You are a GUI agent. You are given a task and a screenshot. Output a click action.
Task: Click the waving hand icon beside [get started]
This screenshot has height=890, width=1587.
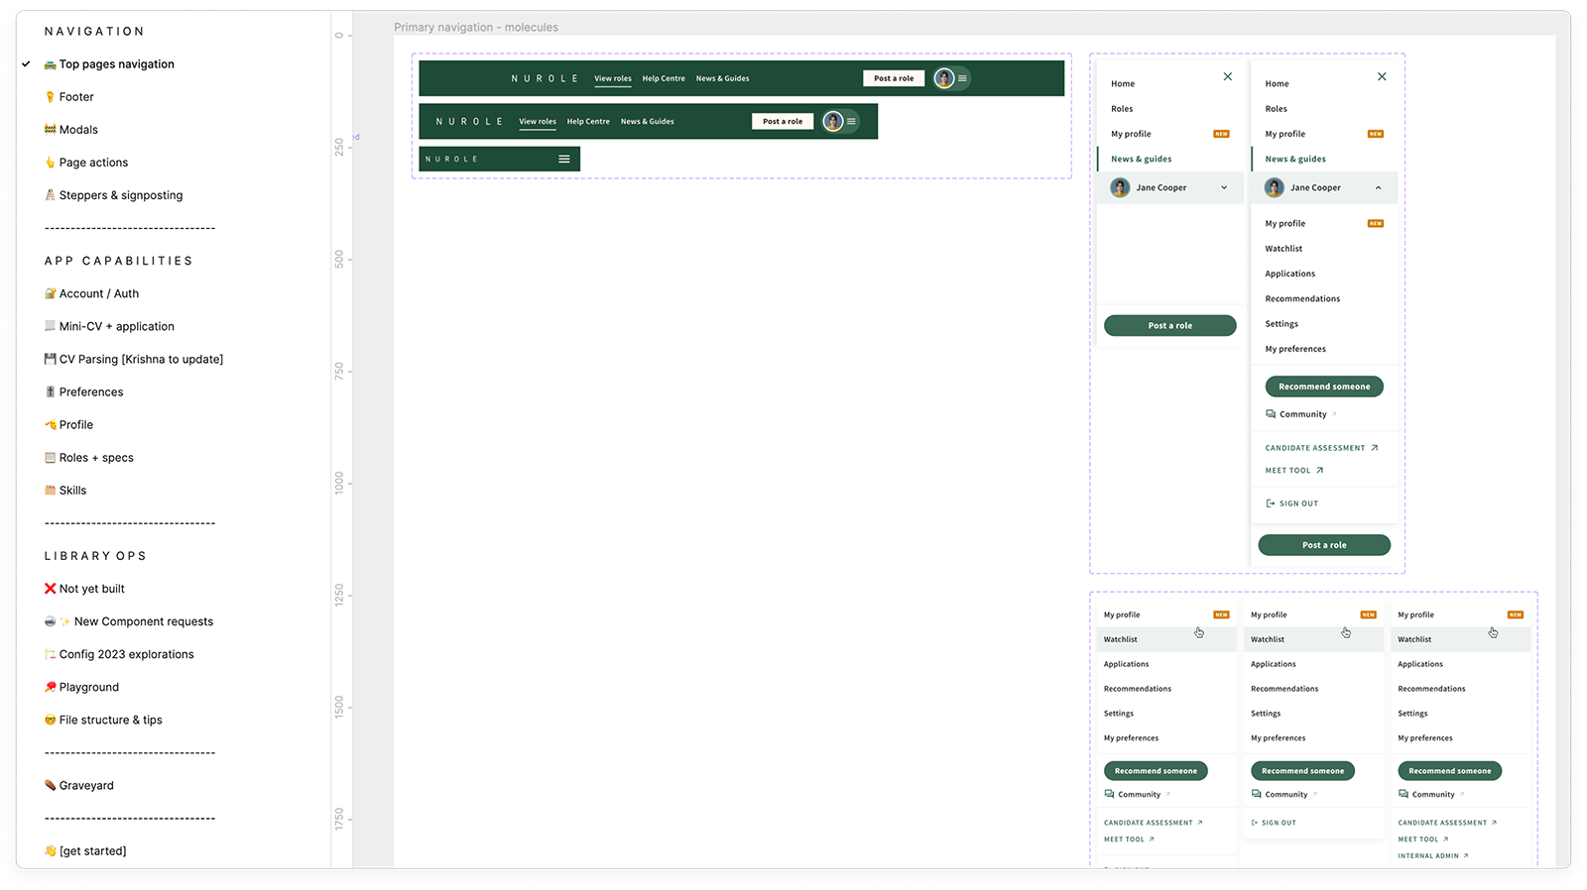[x=50, y=850]
